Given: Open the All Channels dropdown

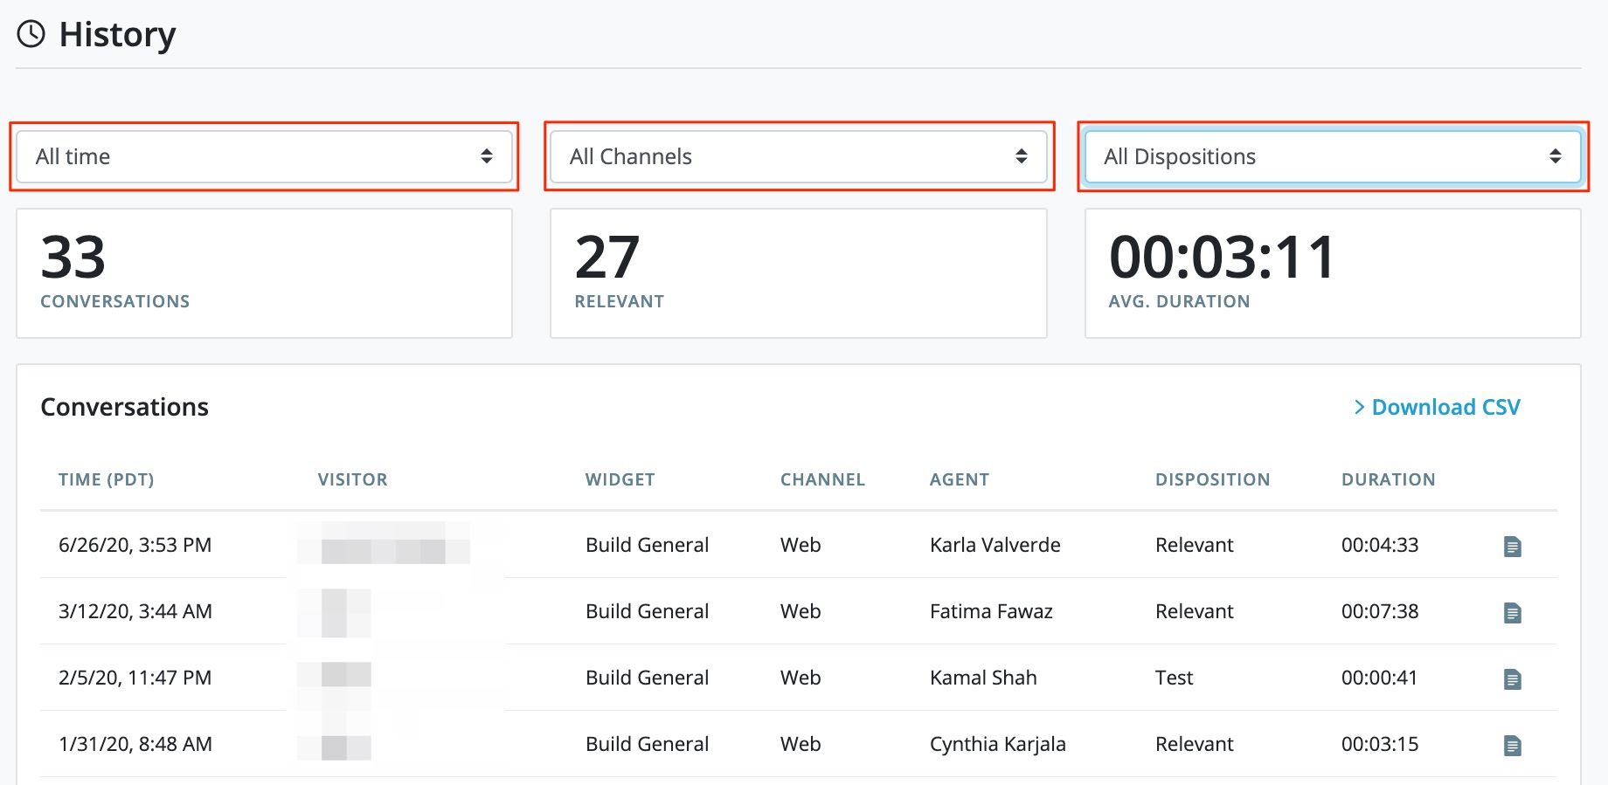Looking at the screenshot, I should [x=799, y=156].
